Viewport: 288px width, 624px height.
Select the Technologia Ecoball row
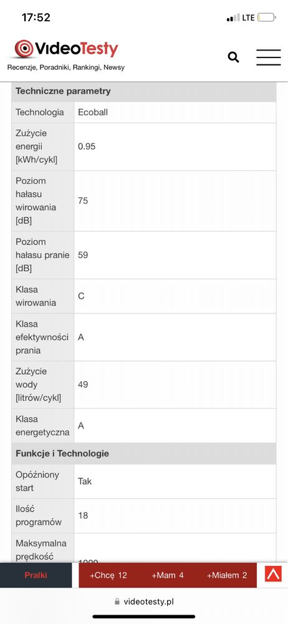pyautogui.click(x=144, y=112)
